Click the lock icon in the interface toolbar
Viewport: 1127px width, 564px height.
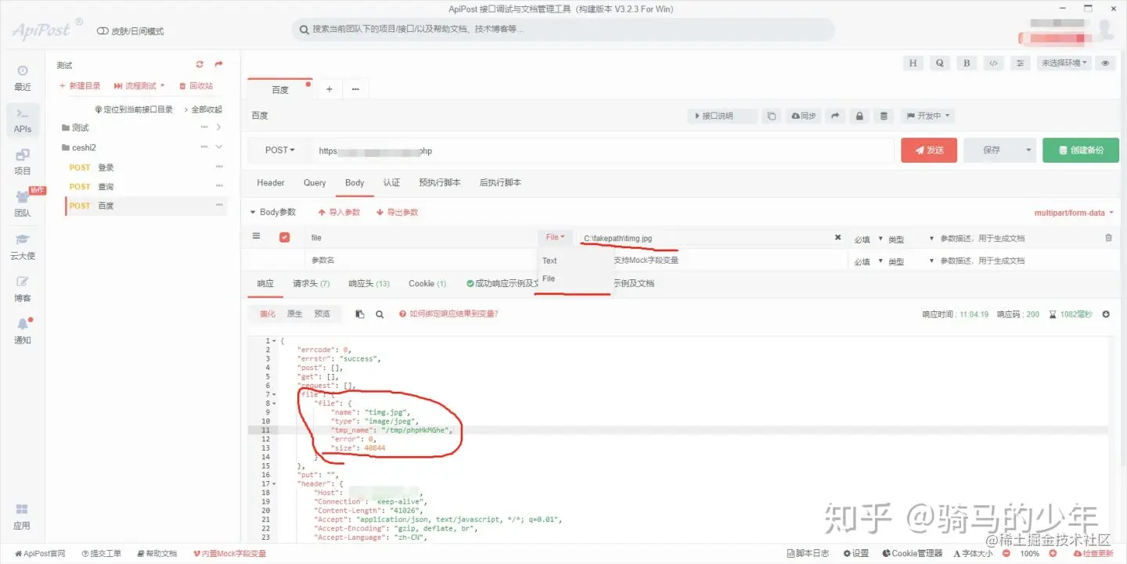[859, 116]
